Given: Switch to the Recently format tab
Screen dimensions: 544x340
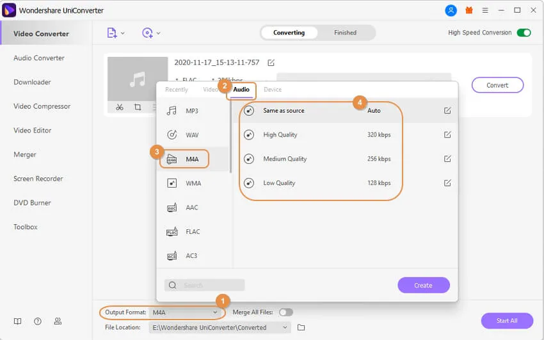Looking at the screenshot, I should tap(176, 90).
